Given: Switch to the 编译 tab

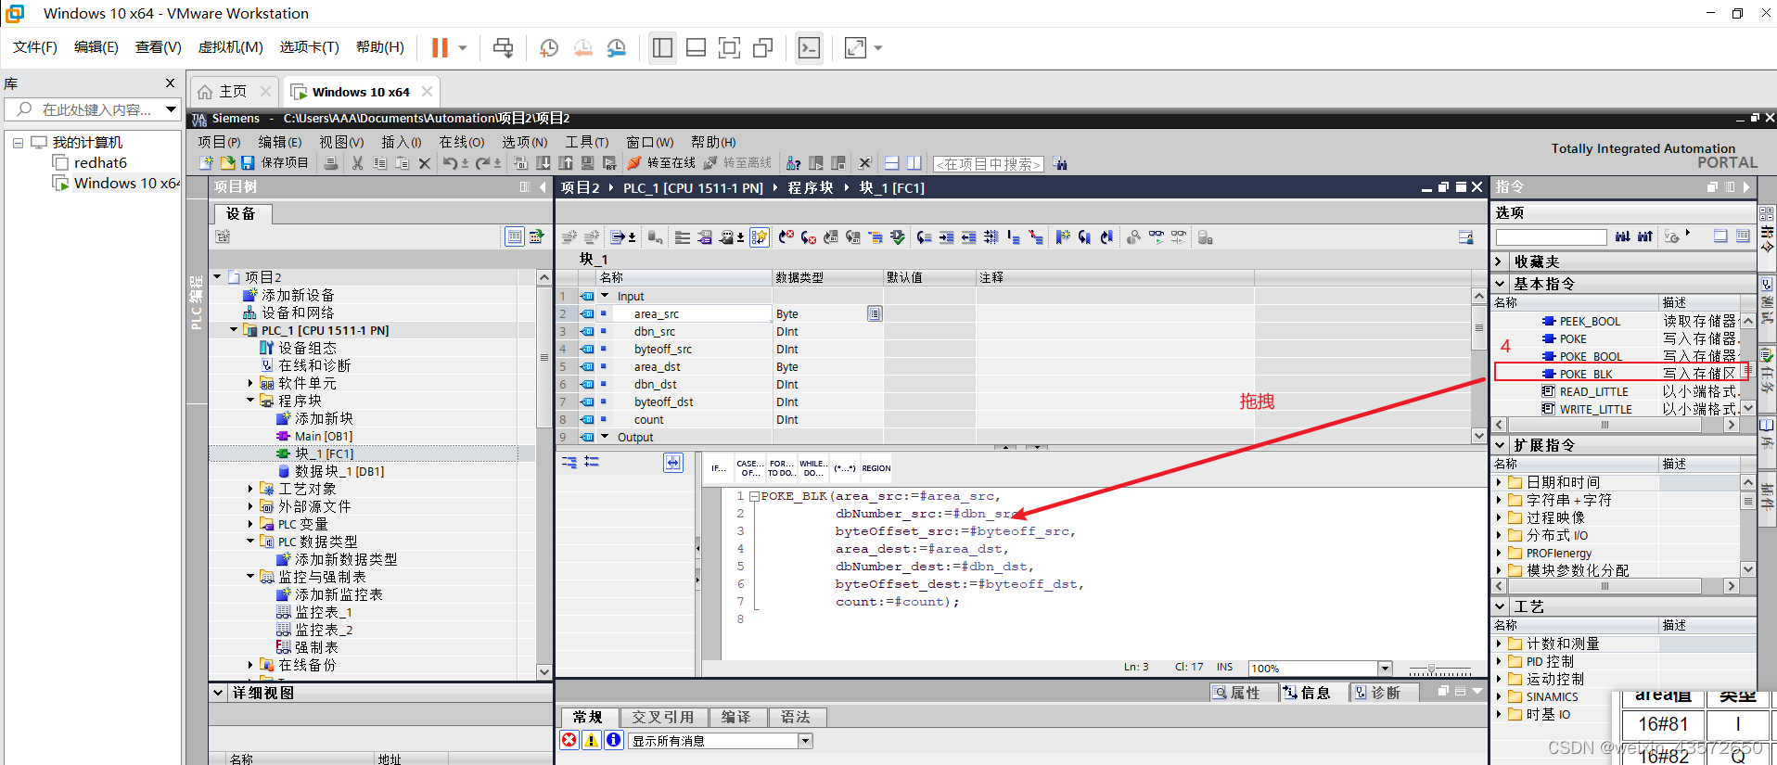Looking at the screenshot, I should 735,717.
